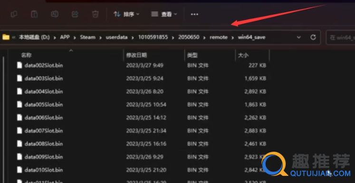The width and height of the screenshot is (355, 183).
Task: Open the 排序 sort dropdown
Action: [126, 14]
